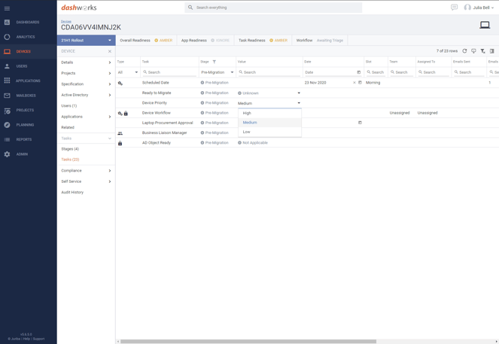This screenshot has width=499, height=344.
Task: Open the Device Priority value dropdown
Action: pos(269,103)
